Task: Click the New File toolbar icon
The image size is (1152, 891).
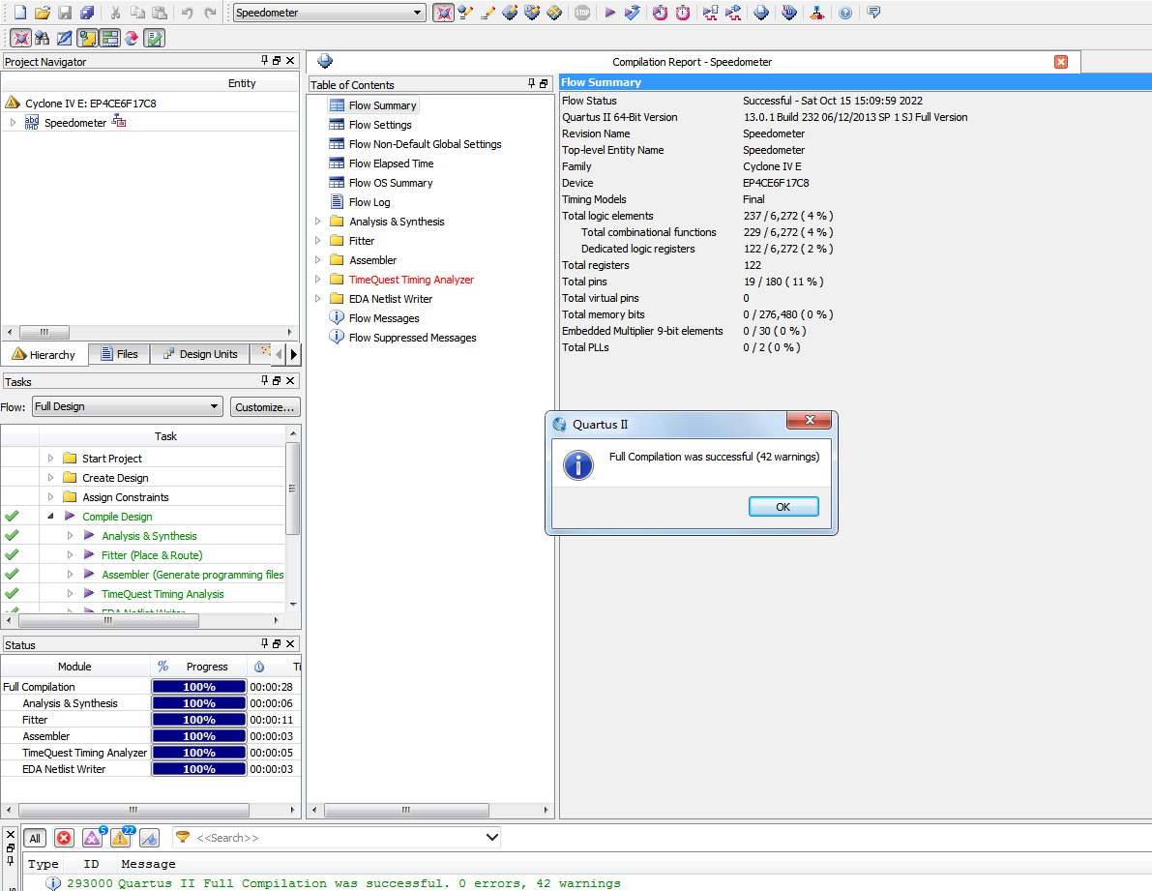Action: 20,13
